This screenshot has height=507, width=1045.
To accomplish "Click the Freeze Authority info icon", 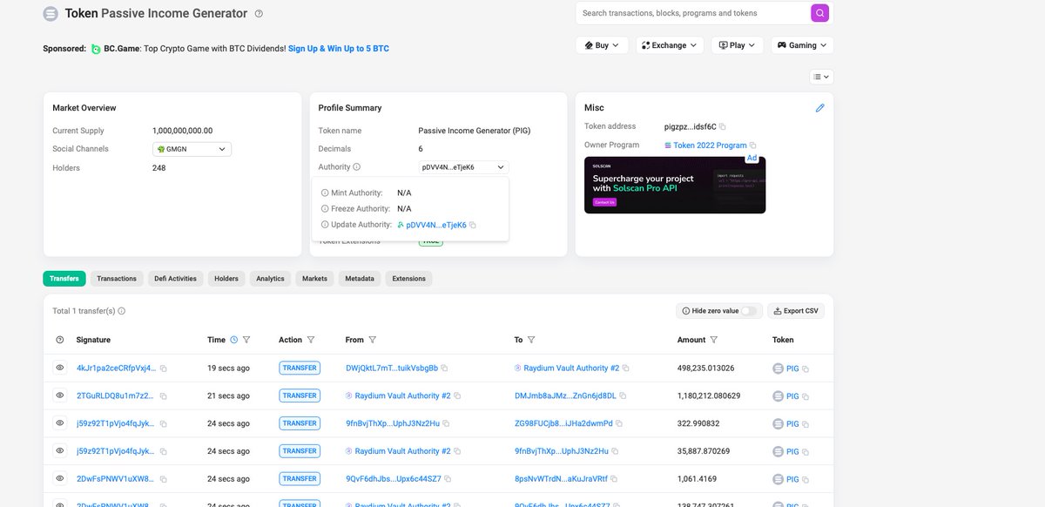I will click(x=325, y=209).
